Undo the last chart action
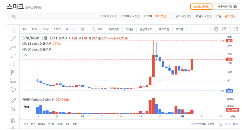242x130 pixels. (192, 29)
